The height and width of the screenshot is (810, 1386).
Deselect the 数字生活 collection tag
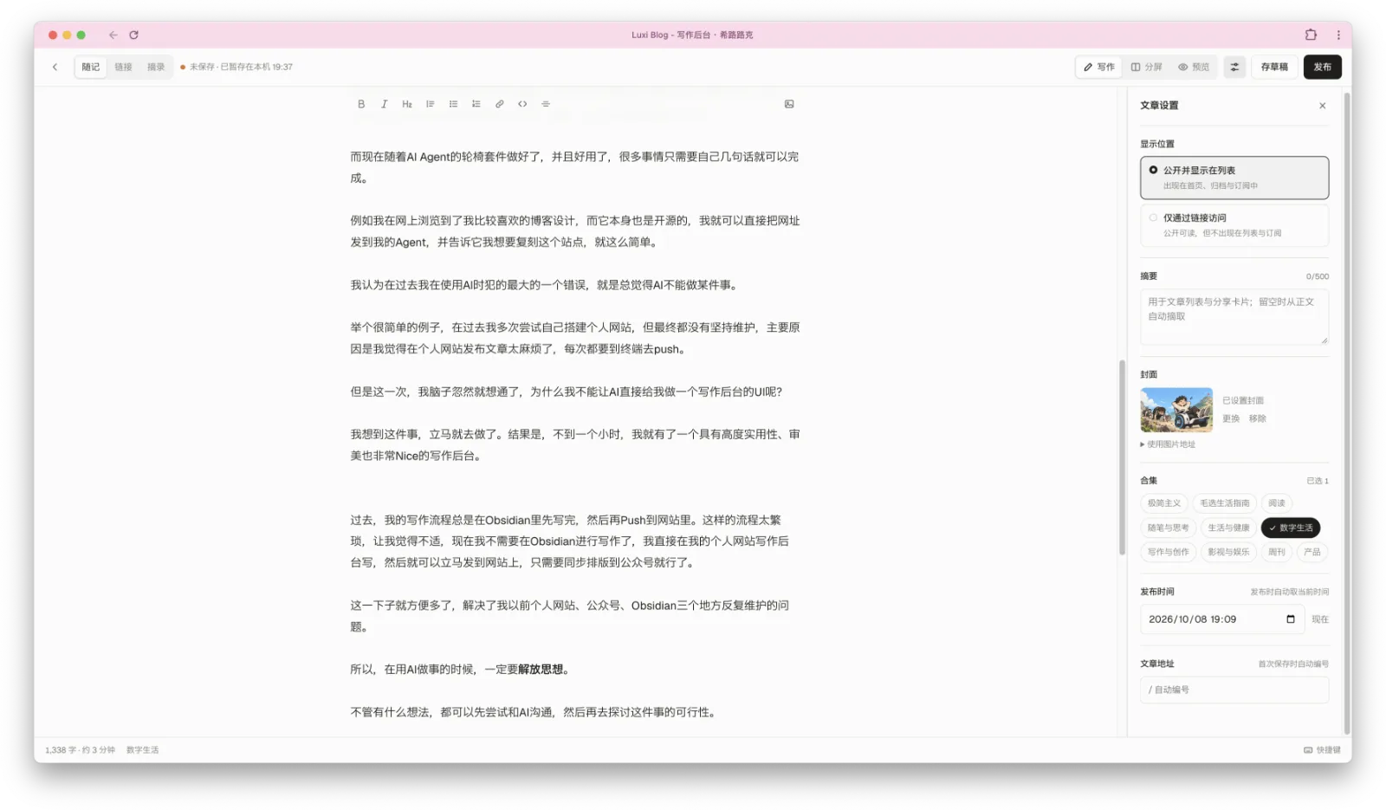(1290, 528)
